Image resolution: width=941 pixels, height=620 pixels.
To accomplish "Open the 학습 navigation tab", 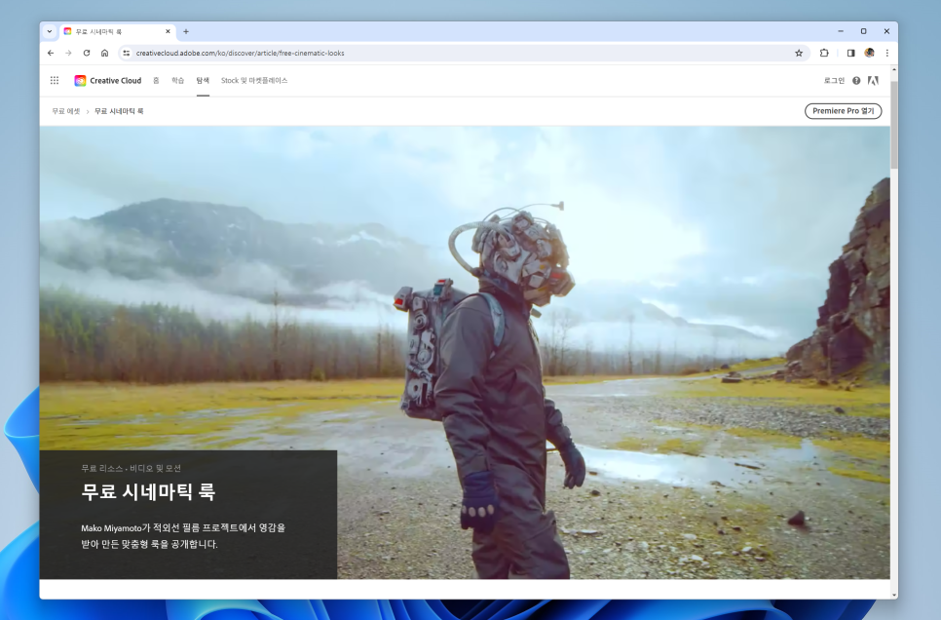I will click(177, 81).
